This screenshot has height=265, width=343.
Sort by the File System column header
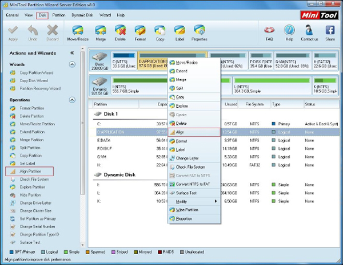tap(254, 104)
